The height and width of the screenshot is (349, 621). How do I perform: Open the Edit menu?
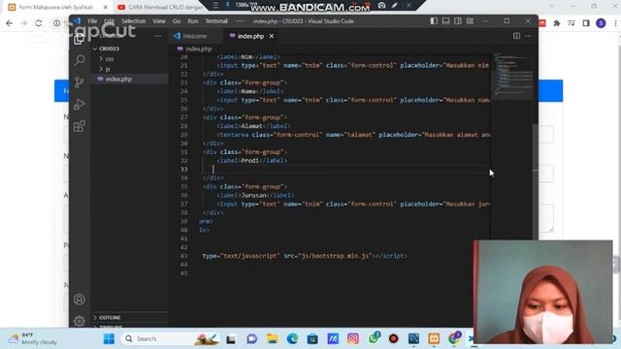110,21
